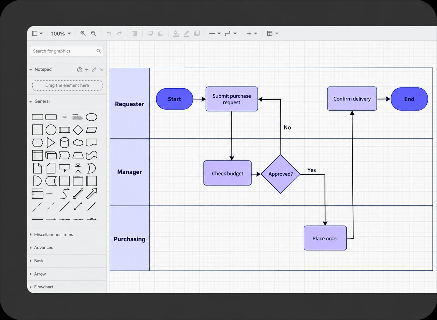Close the Notepad with the X icon
437x320 pixels.
[x=102, y=70]
